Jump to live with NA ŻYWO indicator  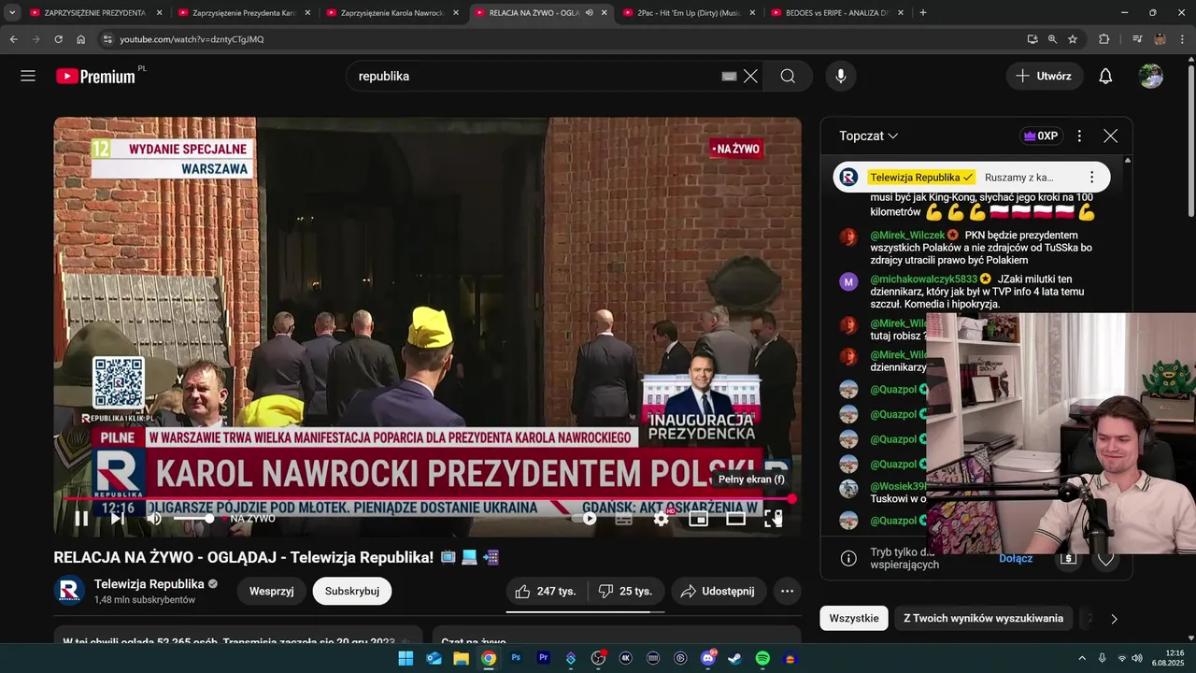[x=249, y=518]
